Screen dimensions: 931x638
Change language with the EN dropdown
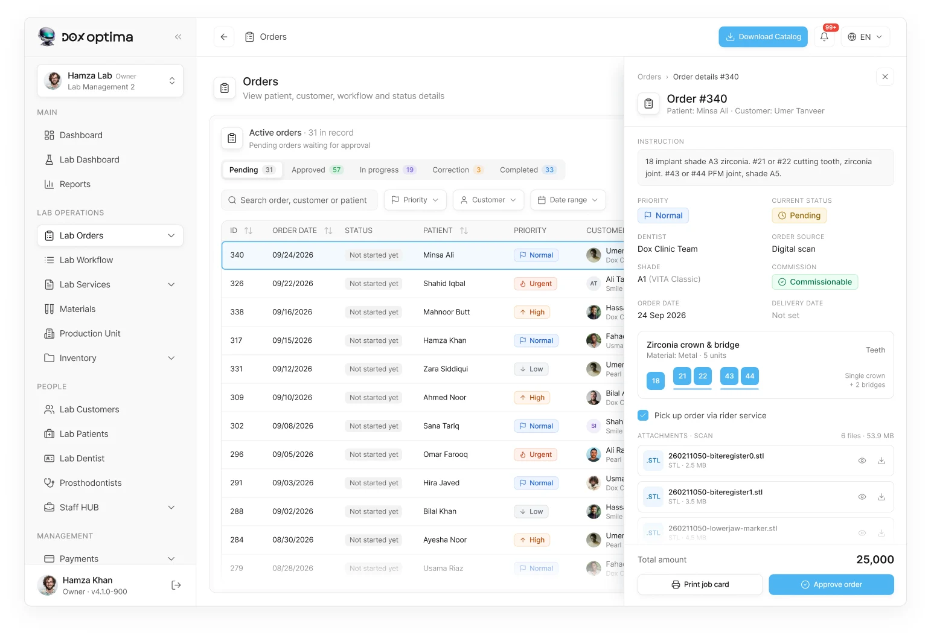click(865, 37)
